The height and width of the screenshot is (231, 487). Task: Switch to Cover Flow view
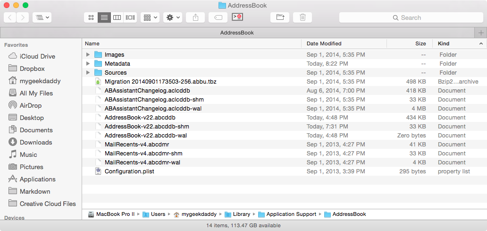pos(130,17)
